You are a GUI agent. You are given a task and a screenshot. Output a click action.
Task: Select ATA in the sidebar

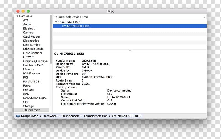tap(26, 20)
